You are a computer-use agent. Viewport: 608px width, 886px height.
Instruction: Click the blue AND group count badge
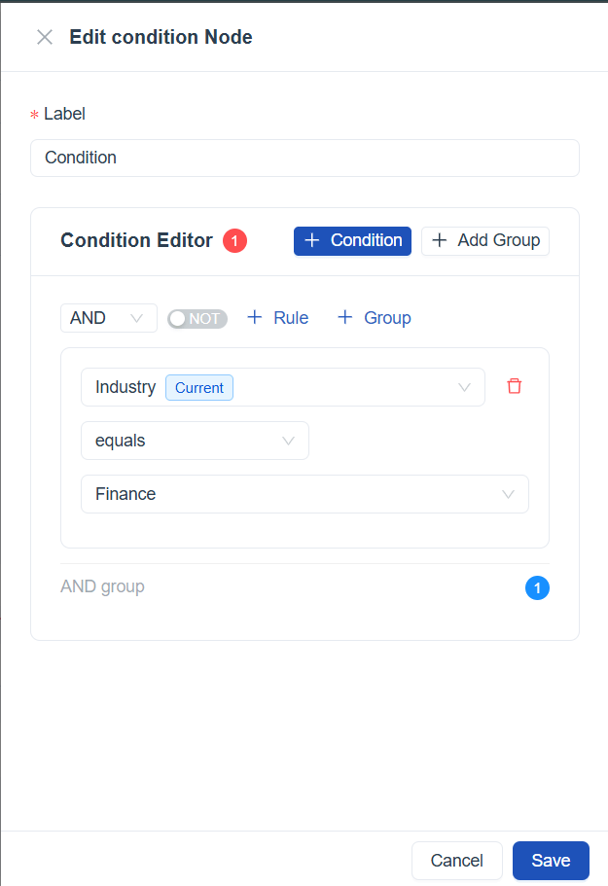tap(537, 587)
